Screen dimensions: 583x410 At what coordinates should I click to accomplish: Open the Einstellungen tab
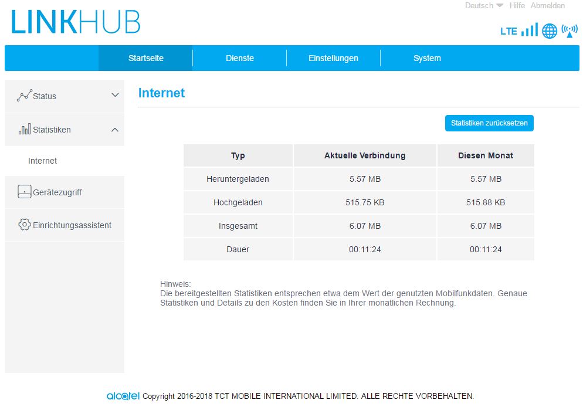coord(333,58)
